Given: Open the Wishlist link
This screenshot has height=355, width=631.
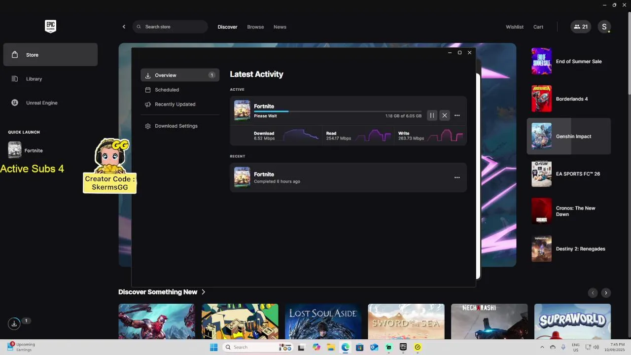Looking at the screenshot, I should [x=515, y=27].
